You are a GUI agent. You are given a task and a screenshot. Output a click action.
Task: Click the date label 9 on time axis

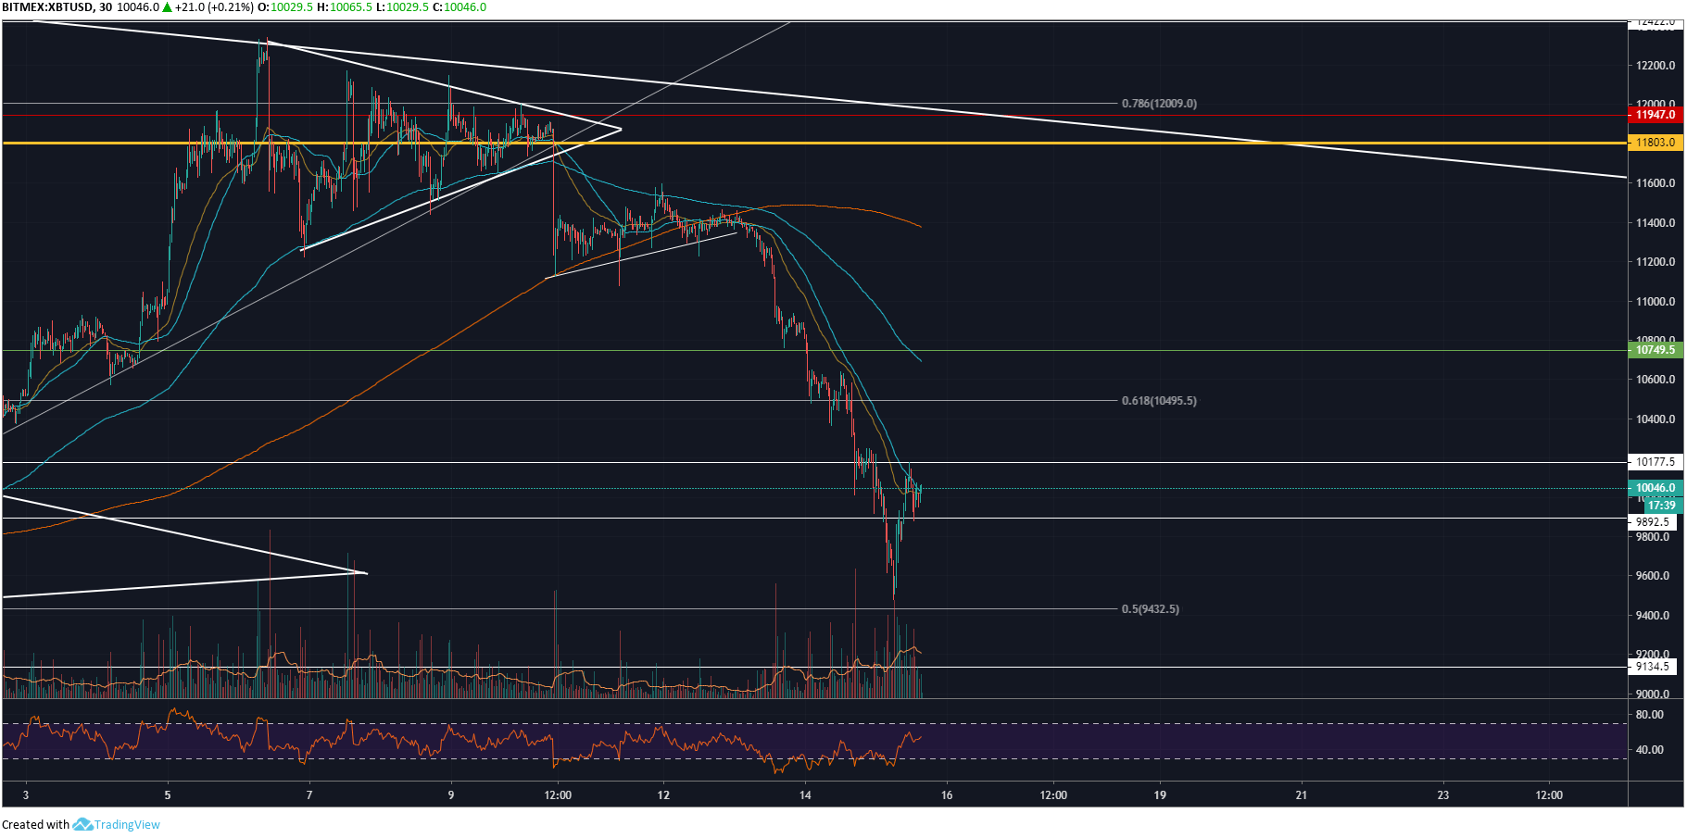(451, 795)
